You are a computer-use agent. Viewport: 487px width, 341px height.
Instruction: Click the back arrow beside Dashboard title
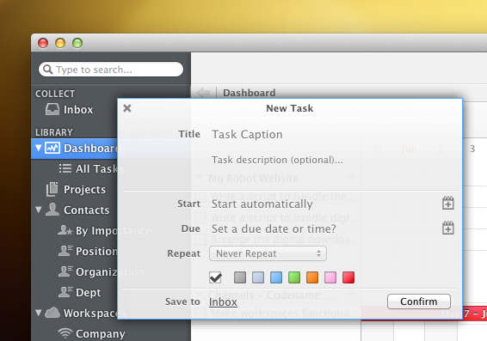(x=203, y=93)
